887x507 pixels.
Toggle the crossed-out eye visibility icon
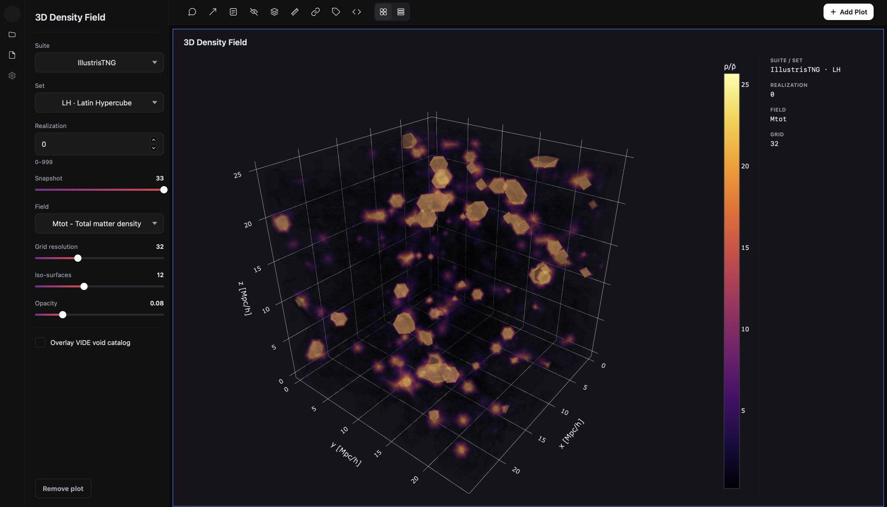[254, 12]
